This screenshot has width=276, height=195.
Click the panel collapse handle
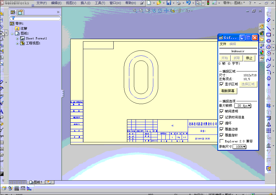coord(63,94)
